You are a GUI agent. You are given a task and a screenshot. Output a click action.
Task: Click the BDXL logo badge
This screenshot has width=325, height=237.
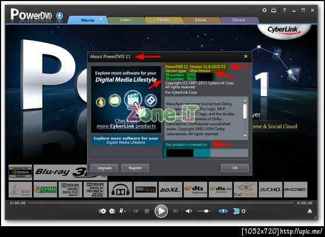171,189
